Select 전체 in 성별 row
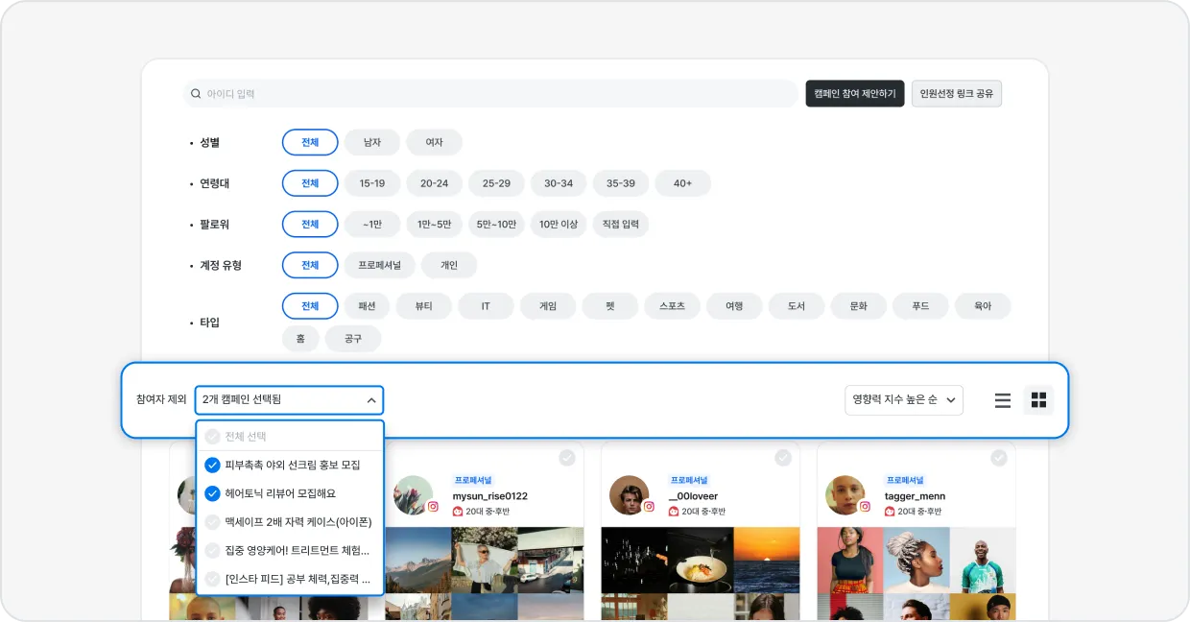The image size is (1190, 622). tap(310, 142)
